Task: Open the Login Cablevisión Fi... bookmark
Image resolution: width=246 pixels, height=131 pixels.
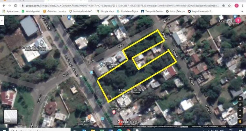Action: point(200,11)
